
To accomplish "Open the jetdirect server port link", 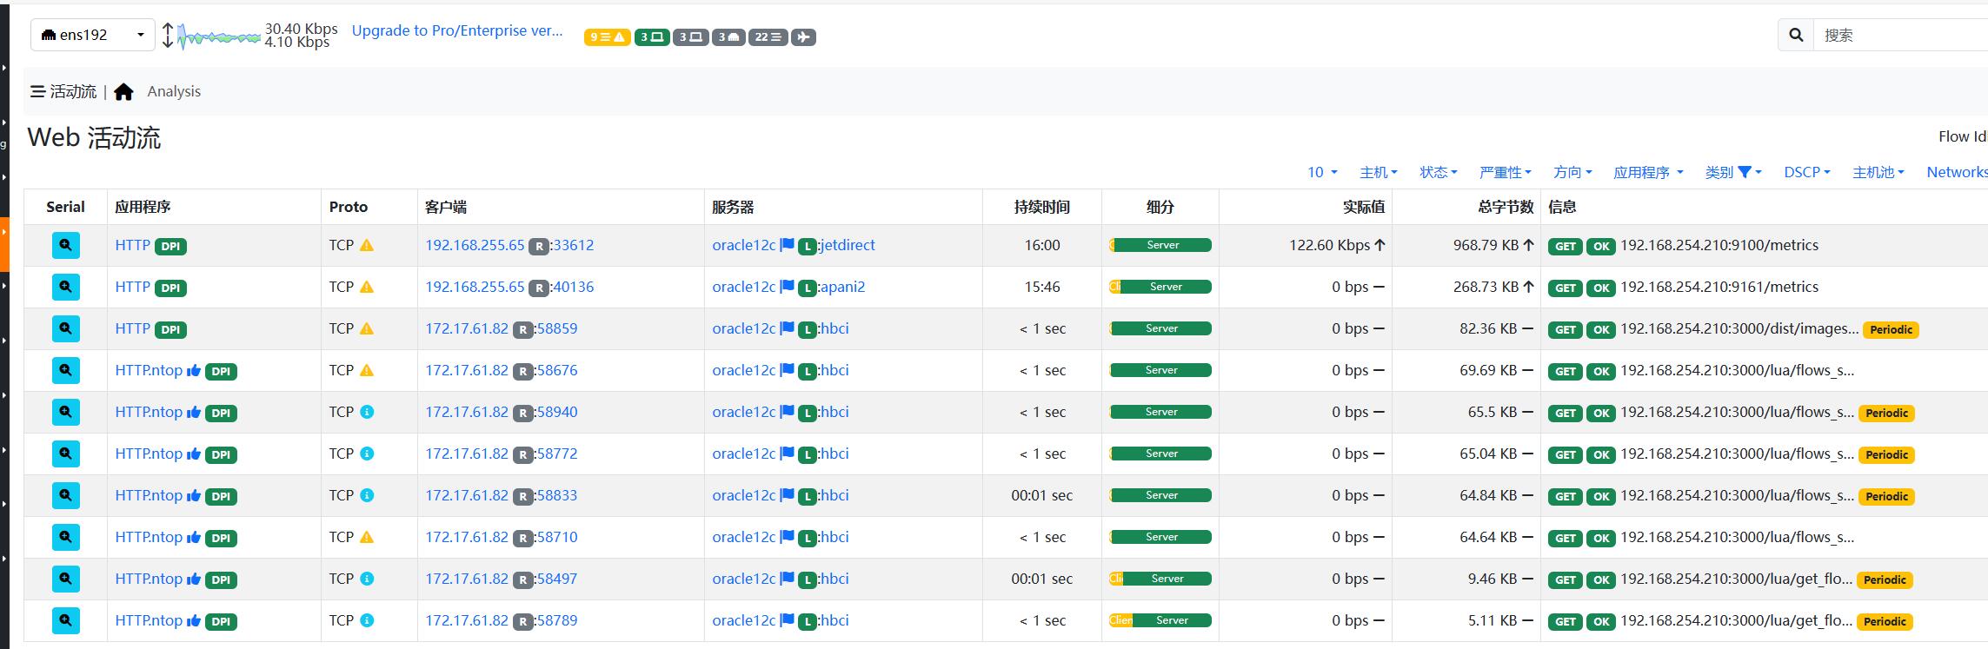I will tap(847, 245).
